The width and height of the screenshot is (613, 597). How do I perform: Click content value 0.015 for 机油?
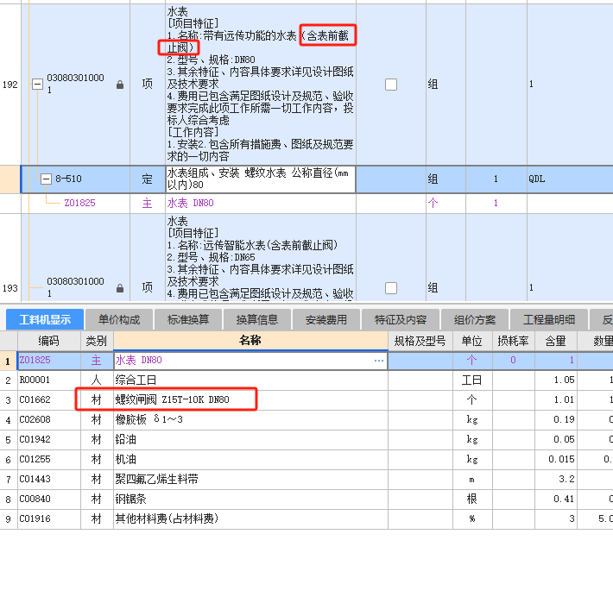(555, 460)
